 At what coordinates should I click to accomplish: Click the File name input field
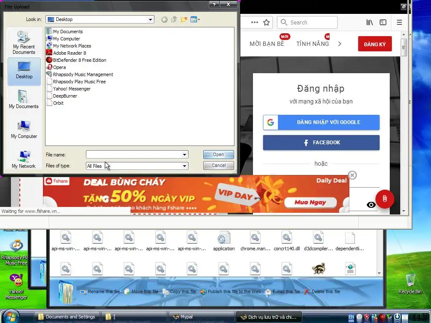click(134, 155)
